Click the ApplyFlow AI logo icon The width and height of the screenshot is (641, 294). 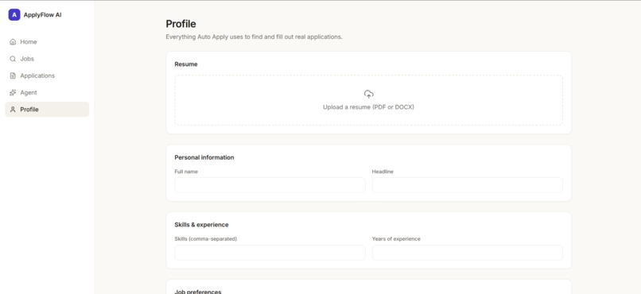click(14, 15)
